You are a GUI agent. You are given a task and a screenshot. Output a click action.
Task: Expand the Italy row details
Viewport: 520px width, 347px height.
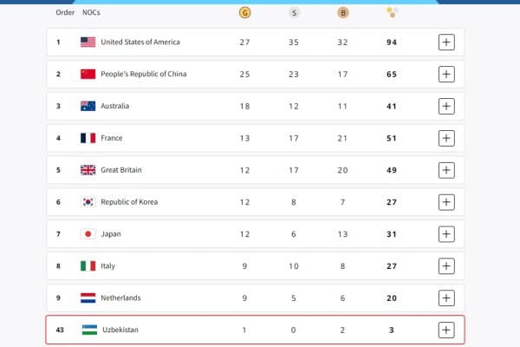click(446, 265)
